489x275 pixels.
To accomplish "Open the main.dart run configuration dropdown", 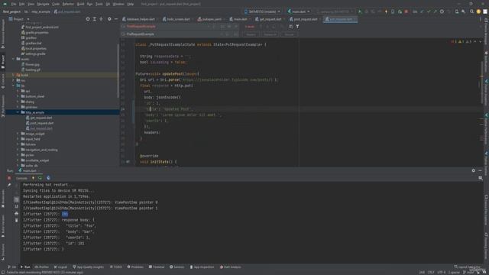I will (299, 11).
